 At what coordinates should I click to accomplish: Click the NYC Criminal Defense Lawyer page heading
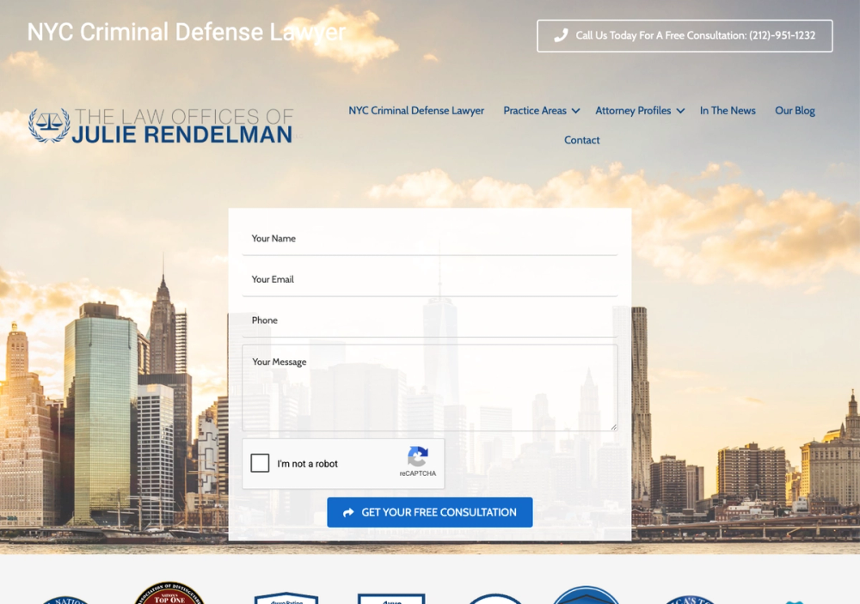187,32
